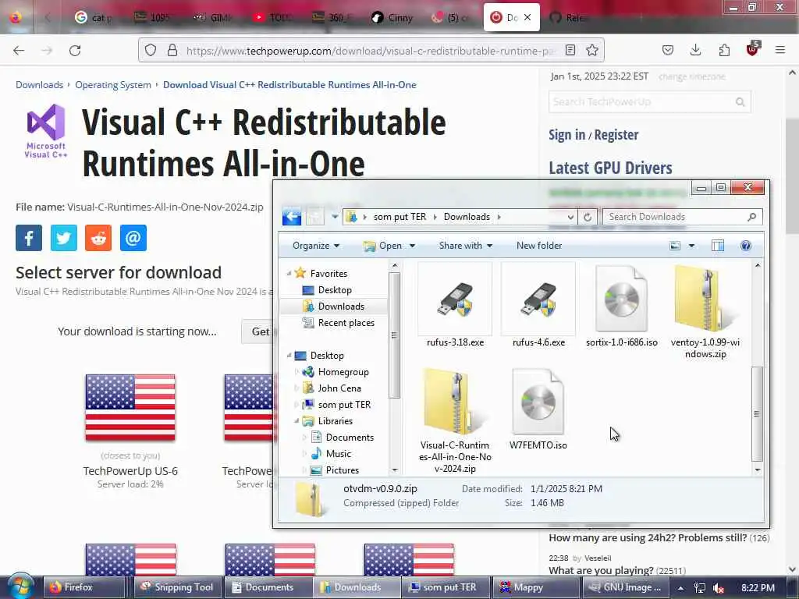The image size is (799, 599).
Task: Click the tracking protection shield icon
Action: point(151,50)
